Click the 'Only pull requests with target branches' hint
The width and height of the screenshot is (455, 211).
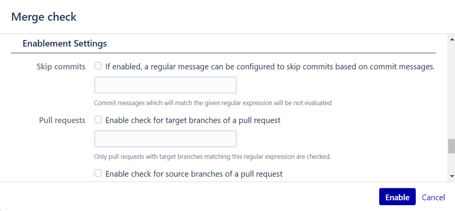(x=212, y=157)
